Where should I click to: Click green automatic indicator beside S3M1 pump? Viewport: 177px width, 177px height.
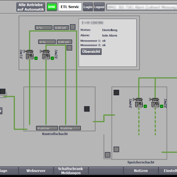click(x=162, y=107)
